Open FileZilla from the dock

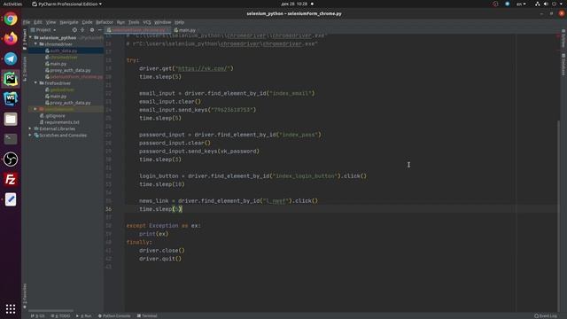[11, 179]
